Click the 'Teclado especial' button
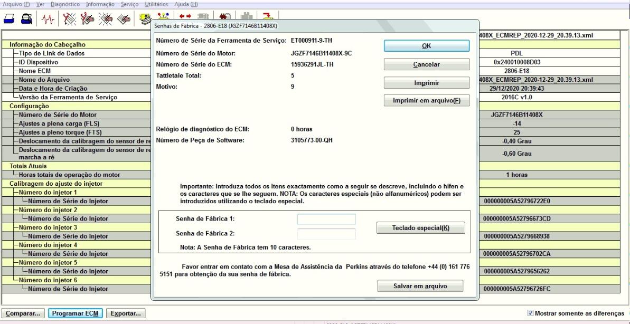Viewport: 630px width, 324px height. pos(420,227)
